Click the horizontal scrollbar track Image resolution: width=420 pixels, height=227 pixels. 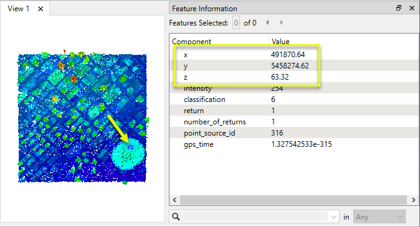click(x=294, y=200)
